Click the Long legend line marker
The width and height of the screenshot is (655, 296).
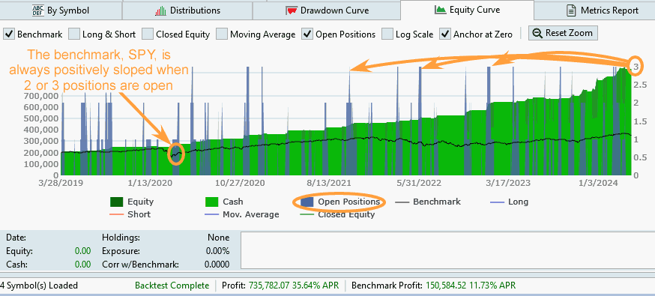click(x=497, y=202)
